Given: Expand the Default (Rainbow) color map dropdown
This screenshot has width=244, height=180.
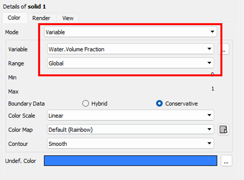Looking at the screenshot, I should point(131,129).
